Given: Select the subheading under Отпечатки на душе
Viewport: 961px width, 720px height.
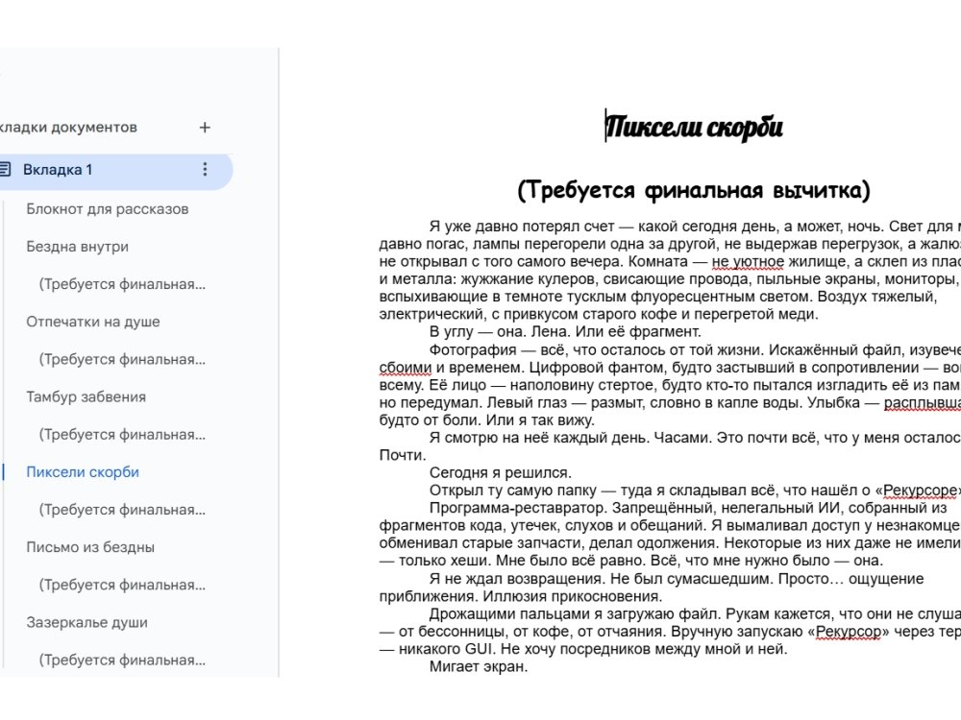Looking at the screenshot, I should pyautogui.click(x=122, y=359).
